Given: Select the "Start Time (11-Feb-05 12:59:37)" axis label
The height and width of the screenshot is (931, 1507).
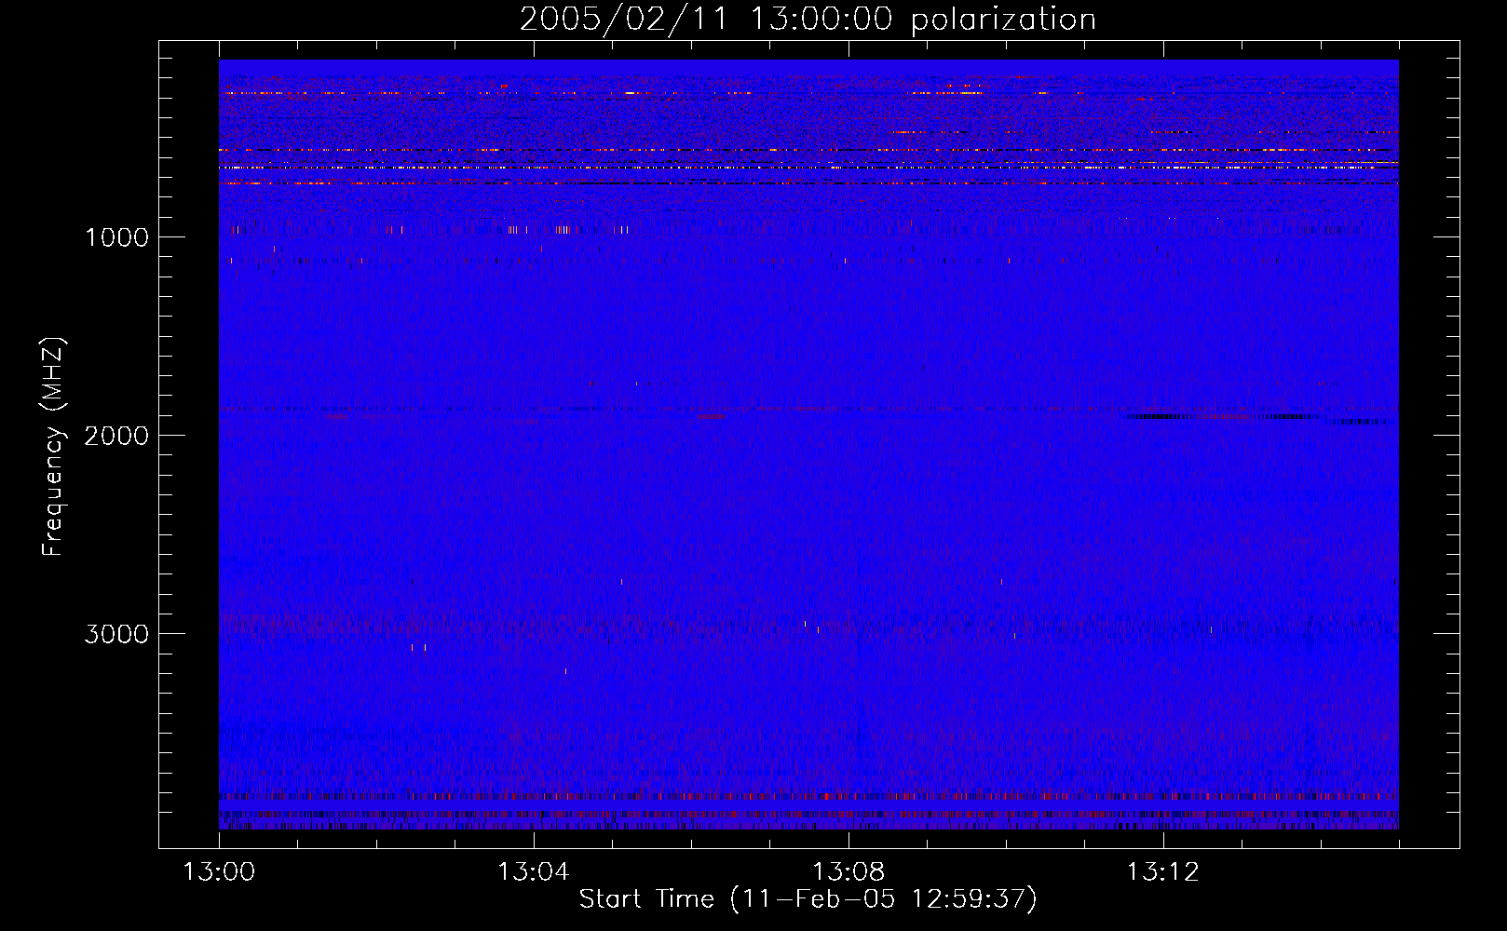Looking at the screenshot, I should click(x=808, y=899).
